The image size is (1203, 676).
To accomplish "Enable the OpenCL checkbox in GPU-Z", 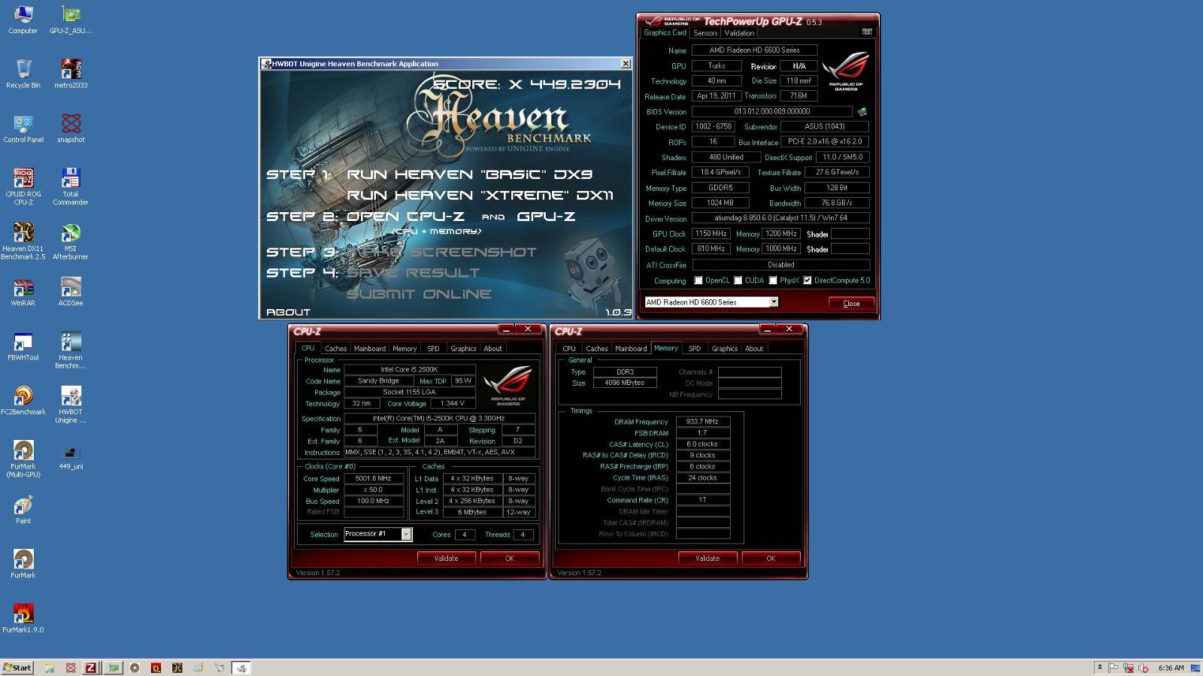I will pyautogui.click(x=698, y=280).
